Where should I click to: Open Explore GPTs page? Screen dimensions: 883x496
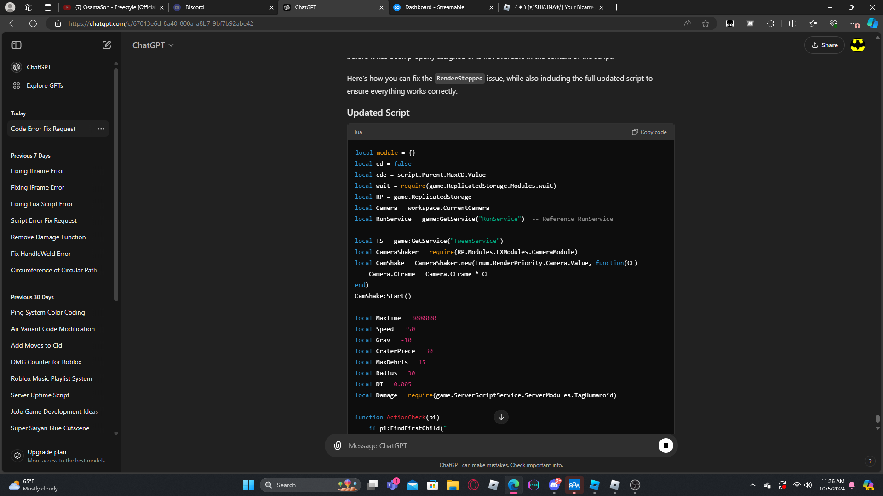click(45, 85)
